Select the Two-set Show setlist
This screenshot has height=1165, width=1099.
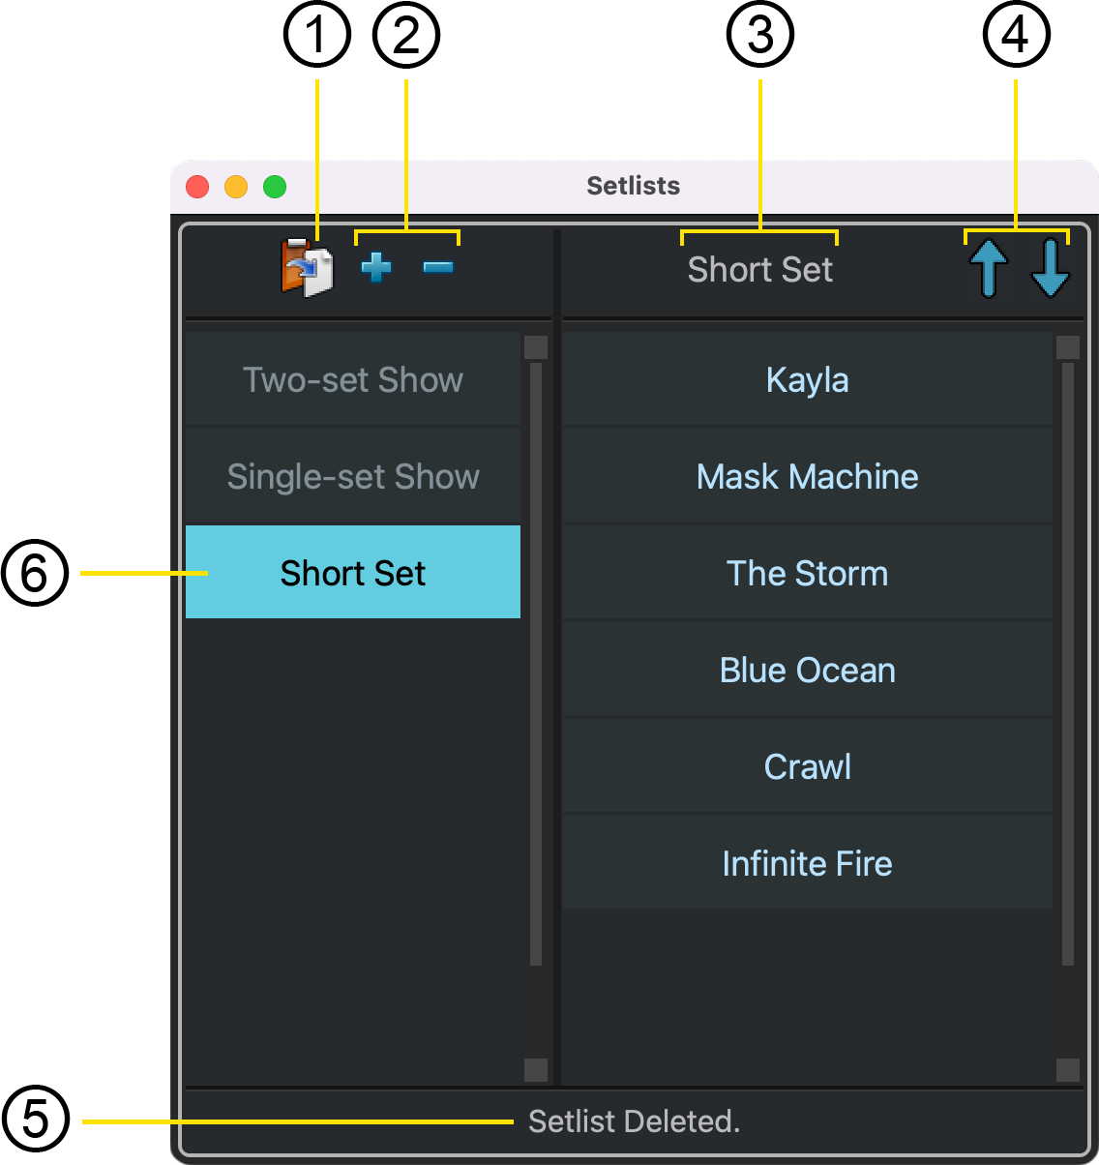pyautogui.click(x=352, y=380)
